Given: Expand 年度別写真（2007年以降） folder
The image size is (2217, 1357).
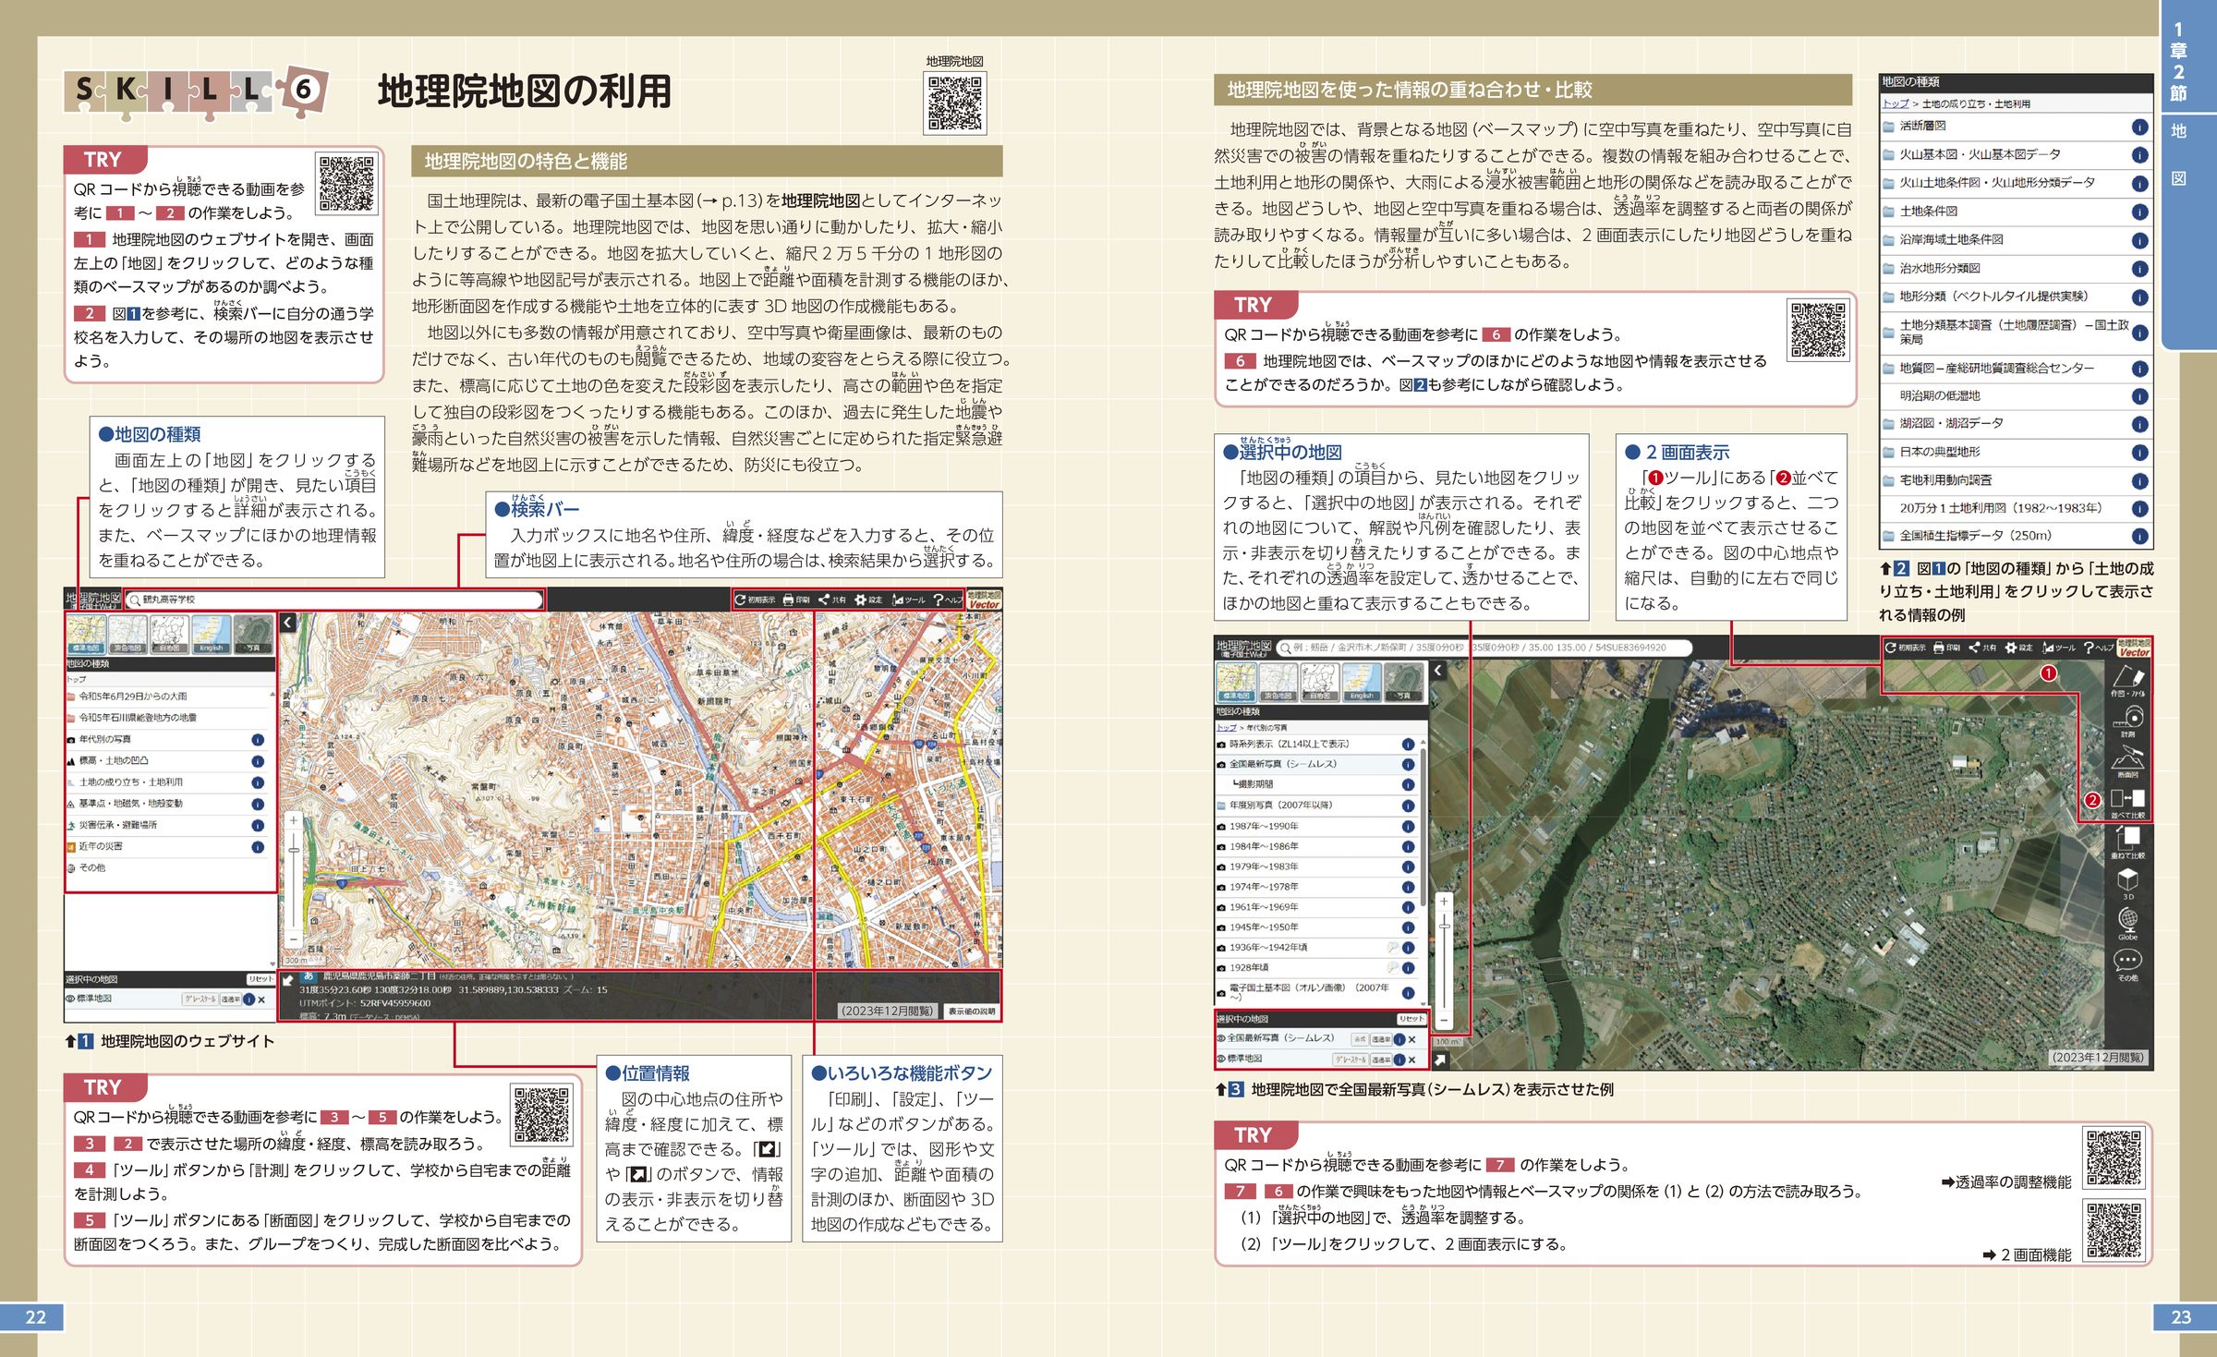Looking at the screenshot, I should [x=1318, y=806].
